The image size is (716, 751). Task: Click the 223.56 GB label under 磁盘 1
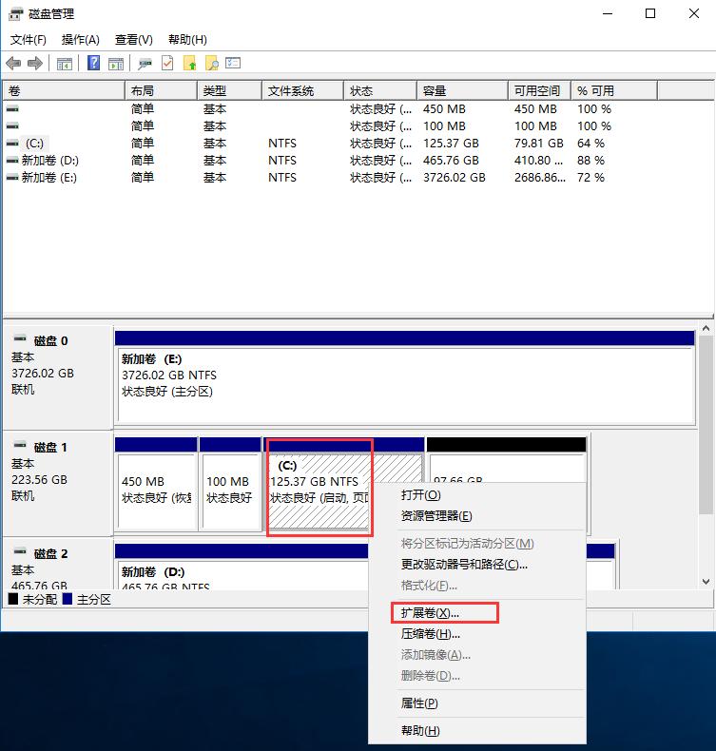point(39,479)
